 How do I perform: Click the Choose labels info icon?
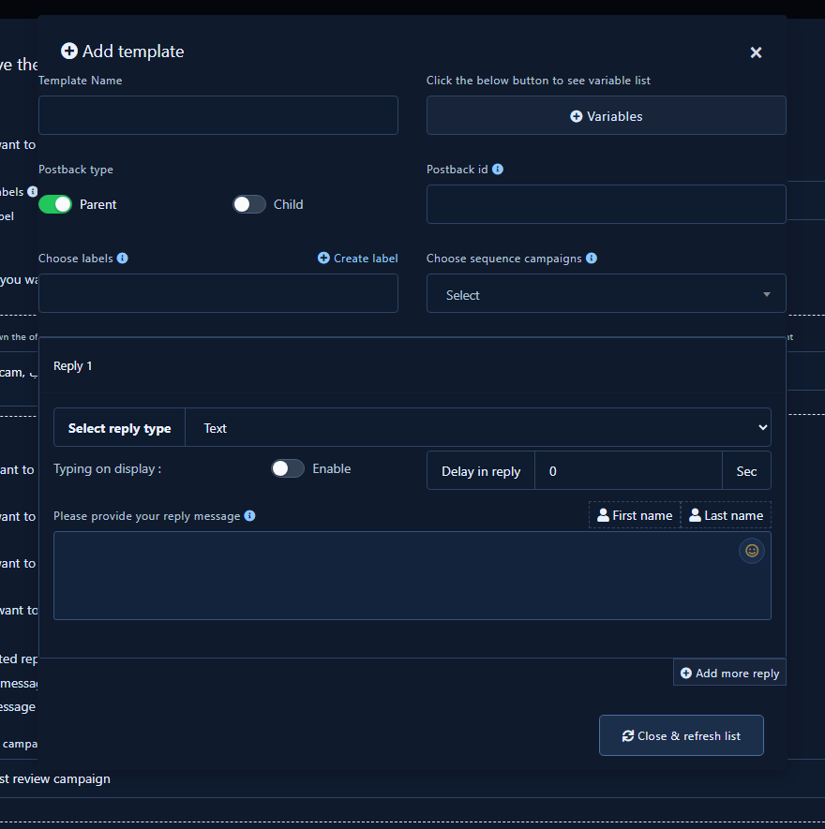tap(122, 258)
